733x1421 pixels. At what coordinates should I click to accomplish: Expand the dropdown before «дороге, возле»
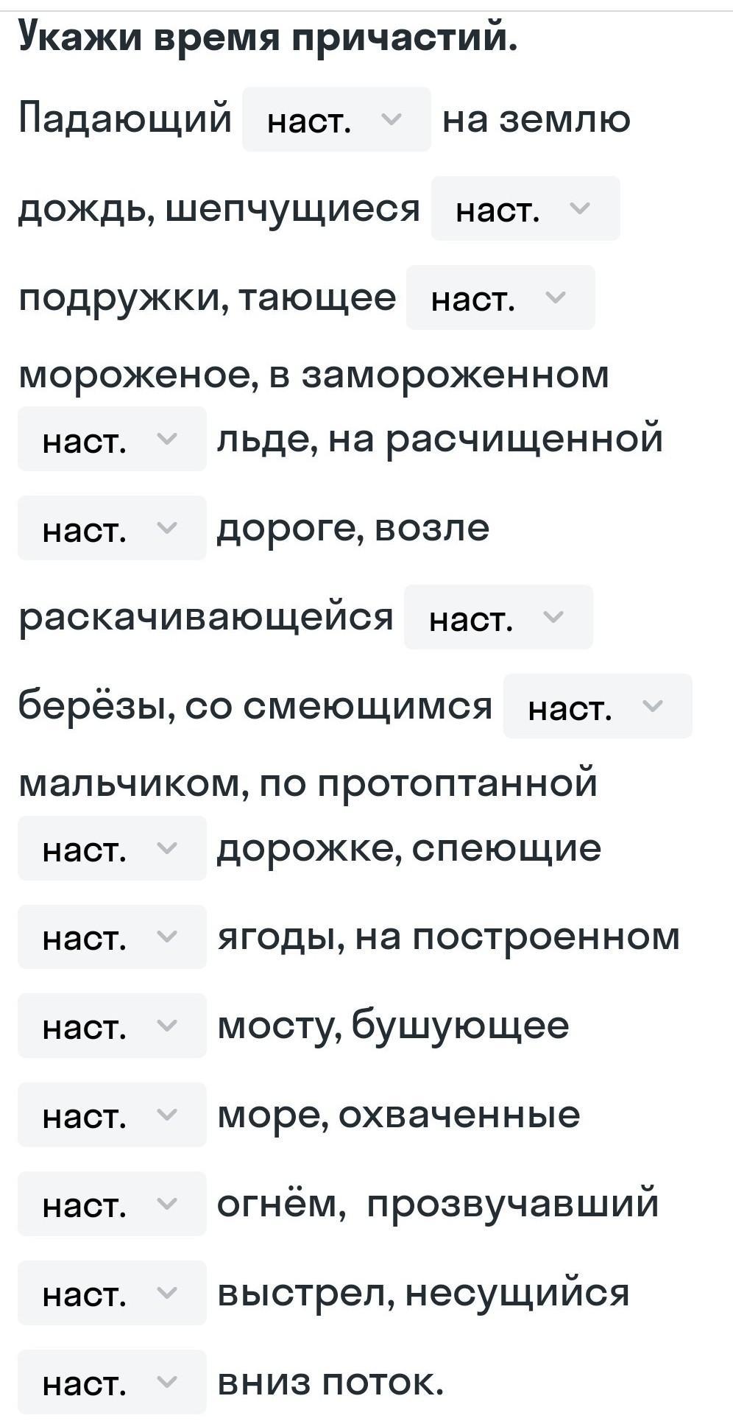pos(112,529)
